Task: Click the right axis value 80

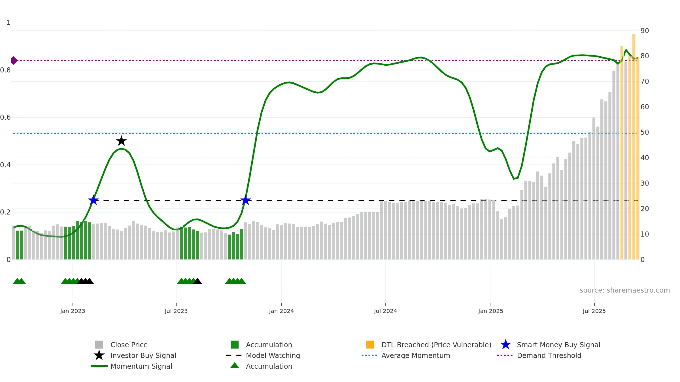Action: coord(645,56)
